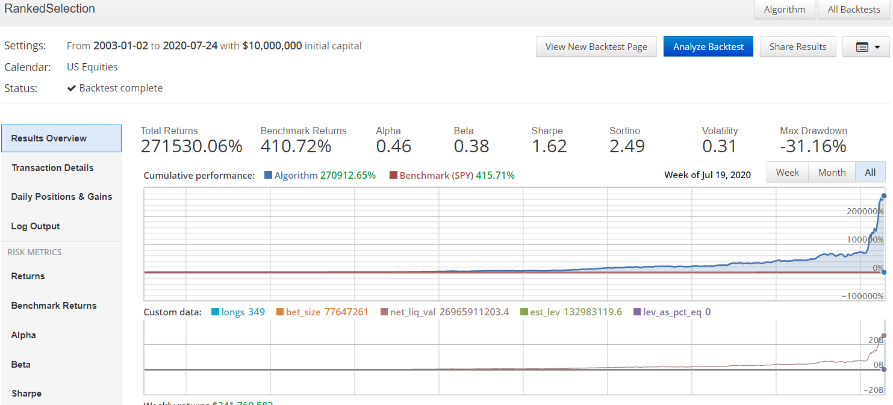Select Results Overview in sidebar
Screen dimensions: 893x405
pyautogui.click(x=49, y=138)
